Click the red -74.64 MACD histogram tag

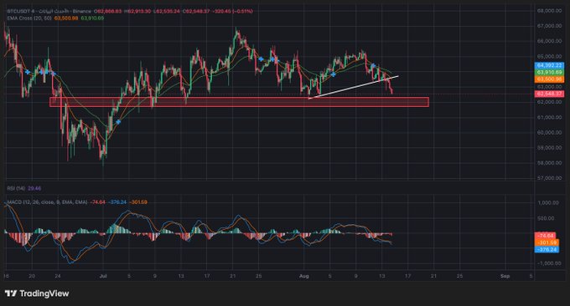tap(545, 236)
